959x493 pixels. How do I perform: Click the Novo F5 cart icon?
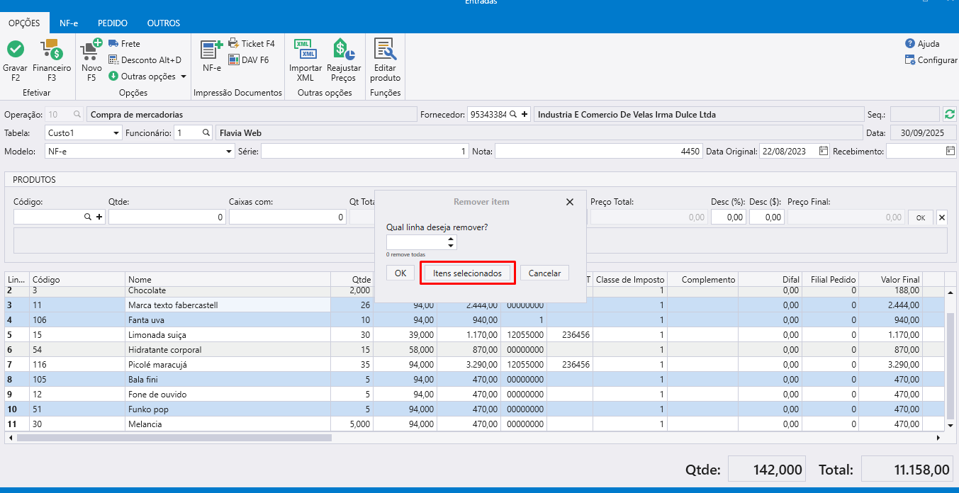pos(91,50)
